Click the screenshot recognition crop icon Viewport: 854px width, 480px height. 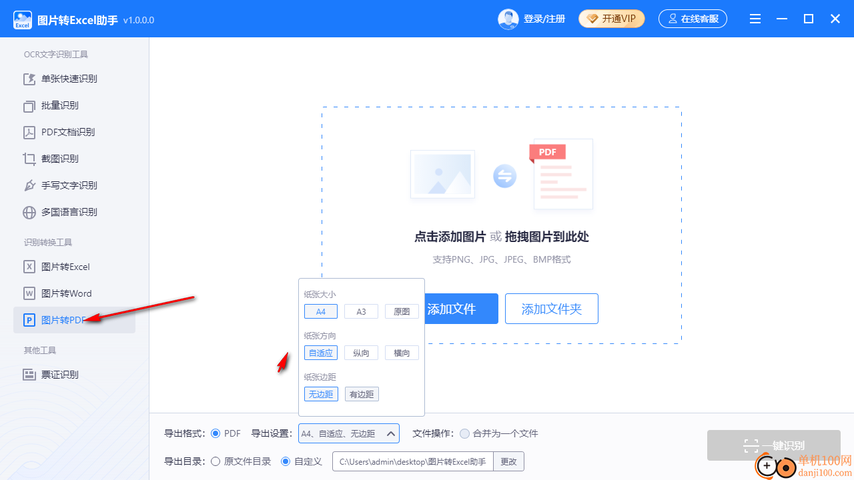(29, 159)
